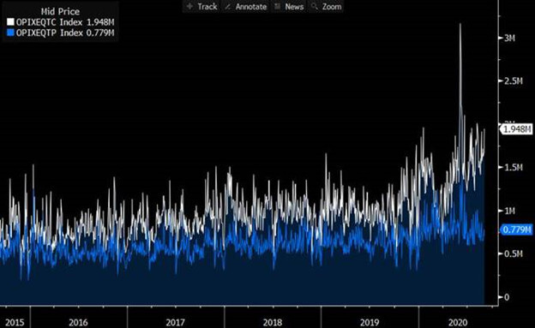Select the OPIXEQTC Index legend entry
Viewport: 535px width, 328px height.
[x=61, y=22]
